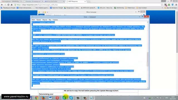
Task: Click folder icon in Мои письма title bar
Action: click(39, 12)
